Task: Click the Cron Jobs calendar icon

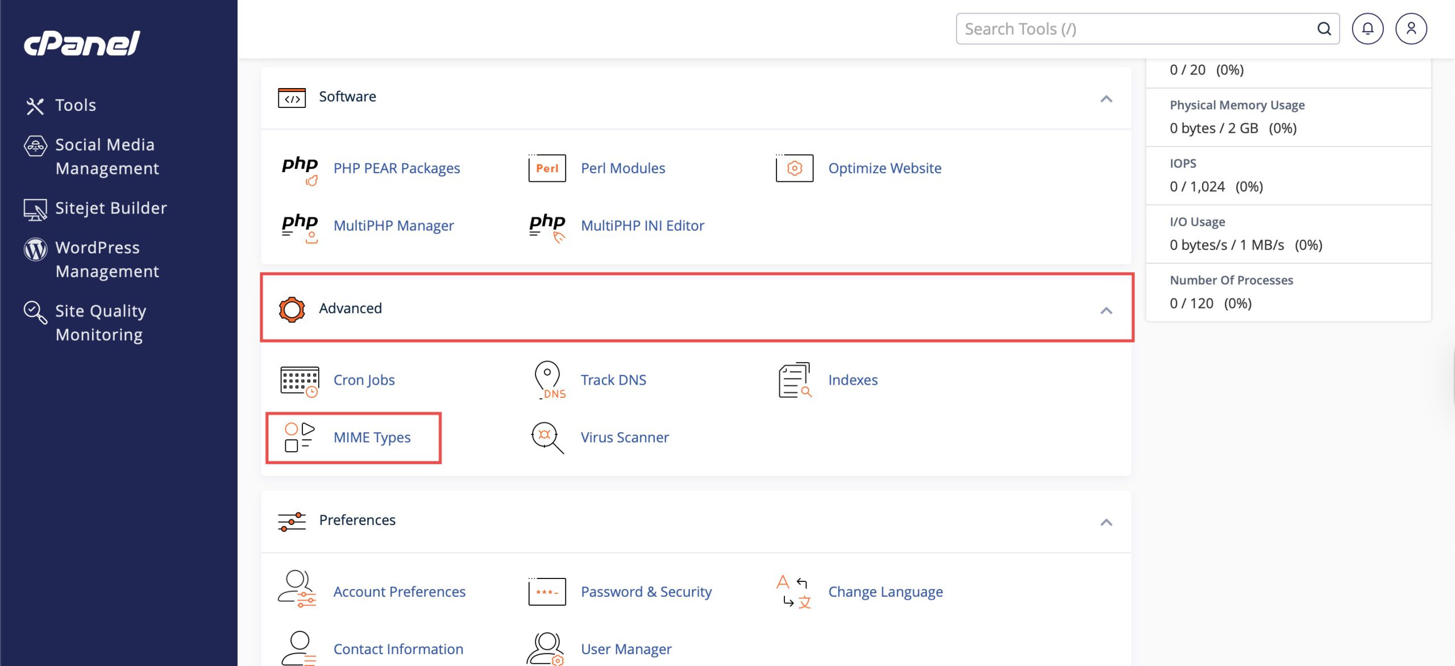Action: 299,380
